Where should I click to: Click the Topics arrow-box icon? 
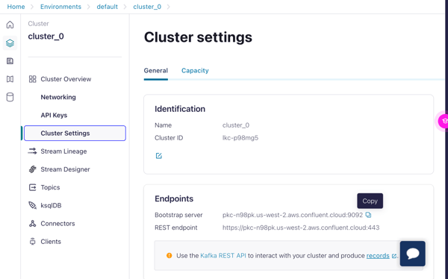[x=33, y=187]
